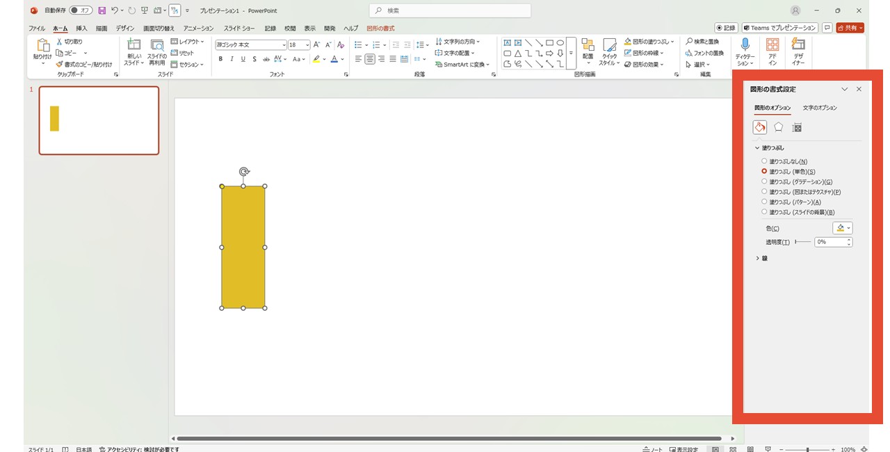Open Add-ins (アドイン)

click(x=772, y=51)
